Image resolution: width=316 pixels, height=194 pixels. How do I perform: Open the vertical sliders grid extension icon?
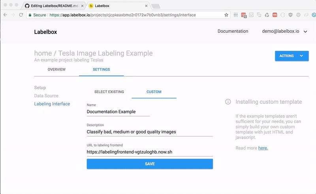[x=235, y=15]
